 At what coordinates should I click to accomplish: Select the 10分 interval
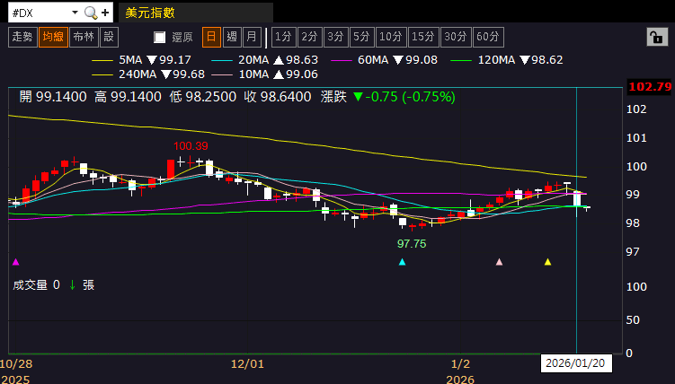390,37
